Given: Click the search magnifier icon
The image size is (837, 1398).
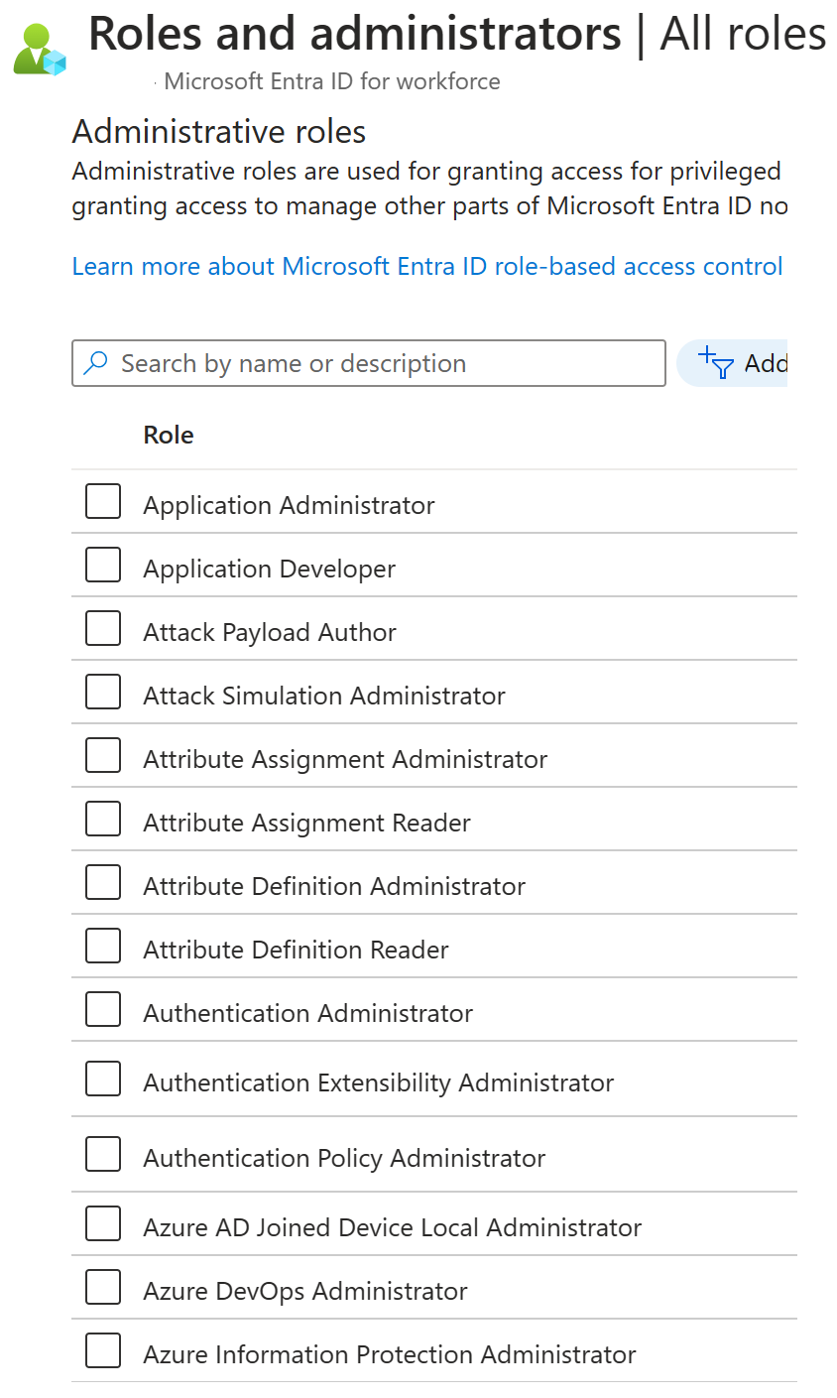Looking at the screenshot, I should click(x=94, y=363).
